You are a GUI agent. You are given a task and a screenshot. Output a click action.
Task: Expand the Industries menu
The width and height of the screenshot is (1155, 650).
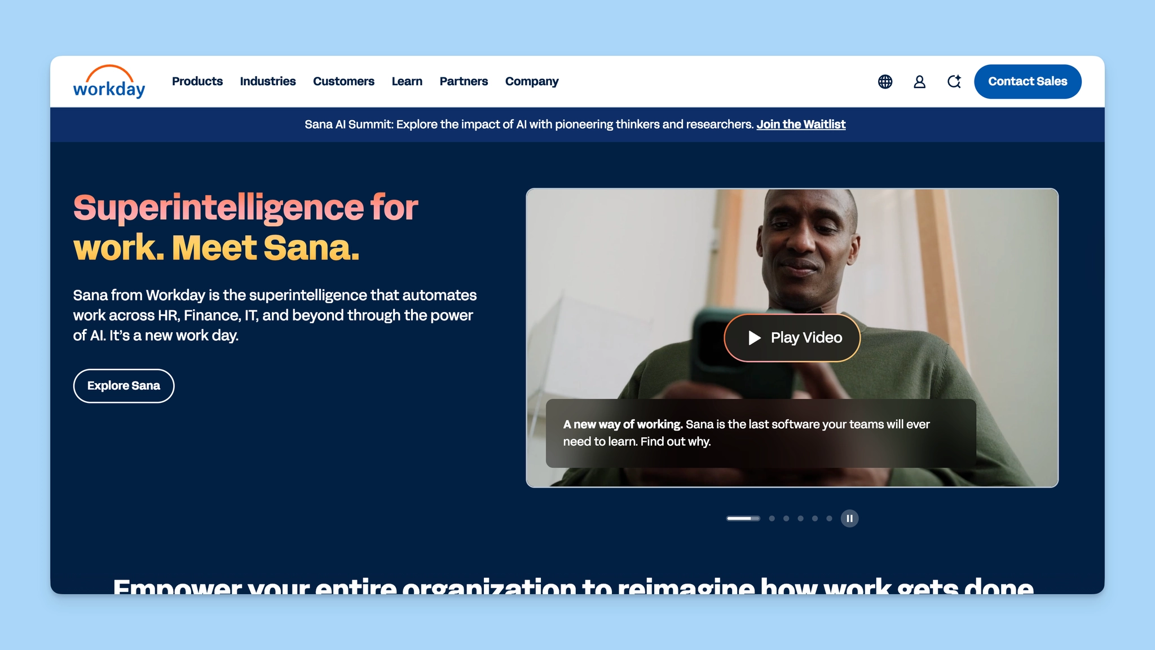point(267,81)
